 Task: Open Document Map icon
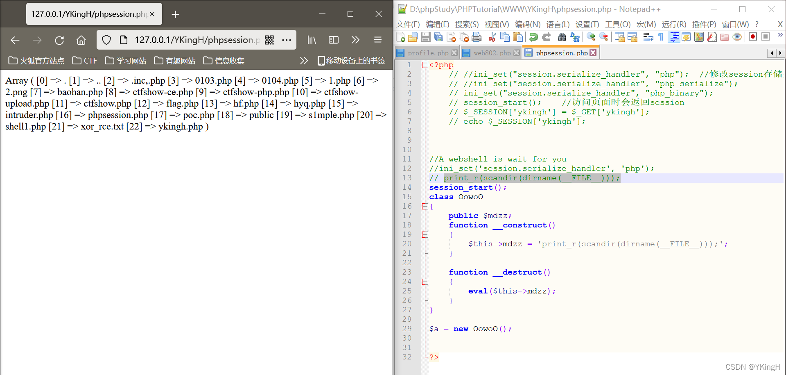(x=699, y=37)
